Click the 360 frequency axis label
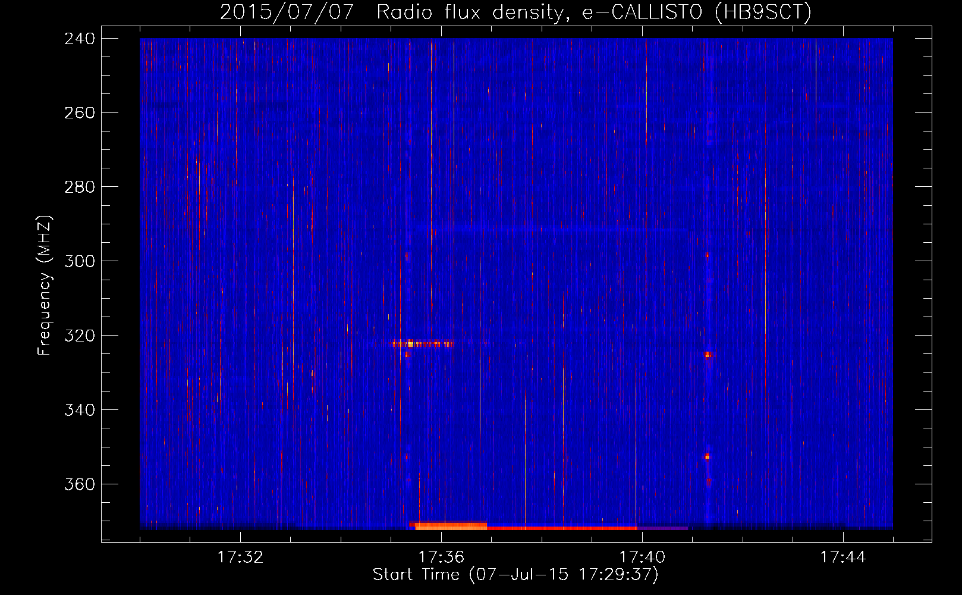This screenshot has width=962, height=595. [x=79, y=484]
